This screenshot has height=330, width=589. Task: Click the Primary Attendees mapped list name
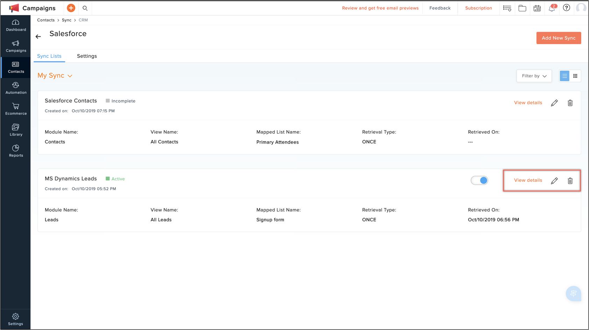[x=277, y=142]
